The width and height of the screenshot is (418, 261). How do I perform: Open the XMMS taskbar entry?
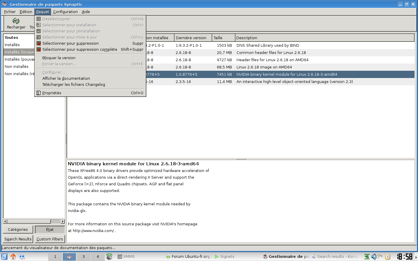pyautogui.click(x=126, y=257)
